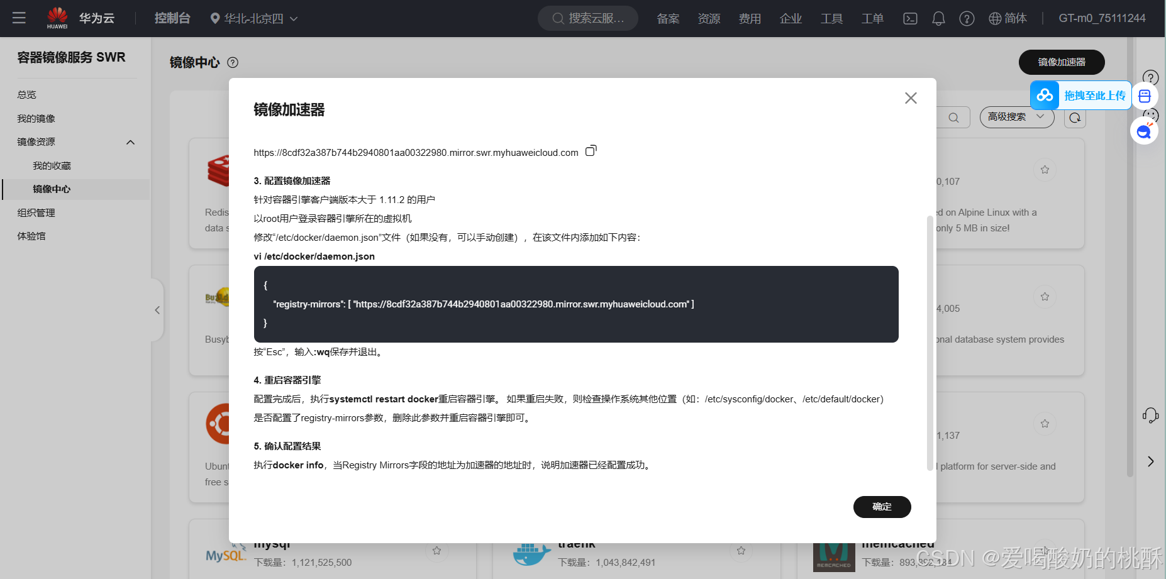Expand the 高级搜索 dropdown
The image size is (1166, 579).
1016,117
